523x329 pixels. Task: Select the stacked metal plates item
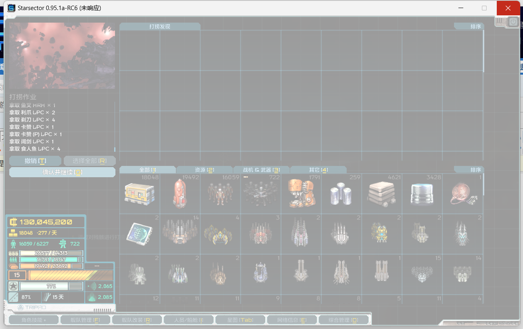tap(382, 194)
